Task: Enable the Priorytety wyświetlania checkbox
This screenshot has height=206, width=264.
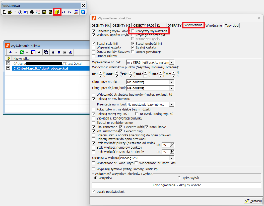Action: pos(133,31)
